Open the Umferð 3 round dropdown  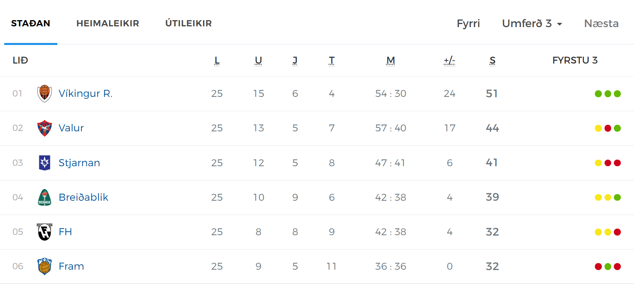tap(532, 24)
